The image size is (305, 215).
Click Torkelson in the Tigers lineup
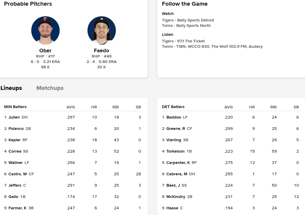tap(176, 151)
